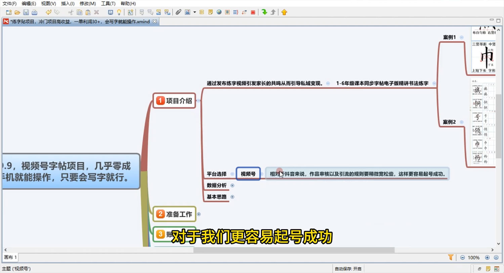504x273 pixels.
Task: Open the filter icon in the status bar
Action: pyautogui.click(x=451, y=257)
